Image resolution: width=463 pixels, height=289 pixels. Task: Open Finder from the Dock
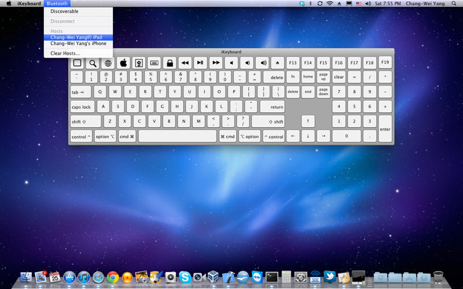pyautogui.click(x=26, y=277)
